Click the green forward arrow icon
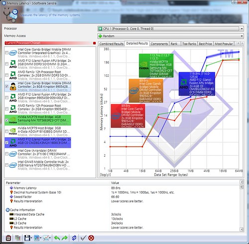The width and height of the screenshot is (249, 244). pyautogui.click(x=65, y=238)
